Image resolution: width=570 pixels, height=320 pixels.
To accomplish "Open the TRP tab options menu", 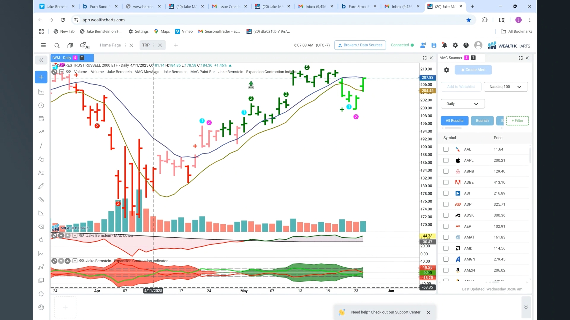I will (154, 45).
